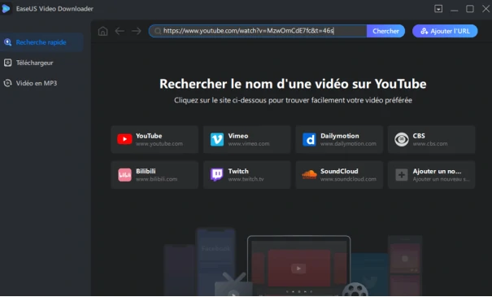Click the Téléchargeur download icon
Screen dimensions: 492x297
tap(7, 63)
